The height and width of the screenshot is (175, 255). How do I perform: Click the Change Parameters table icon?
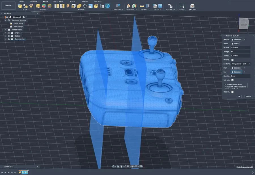coord(102,6)
